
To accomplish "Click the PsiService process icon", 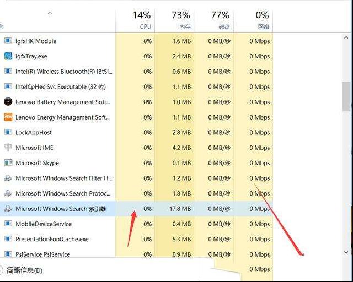I will click(8, 254).
